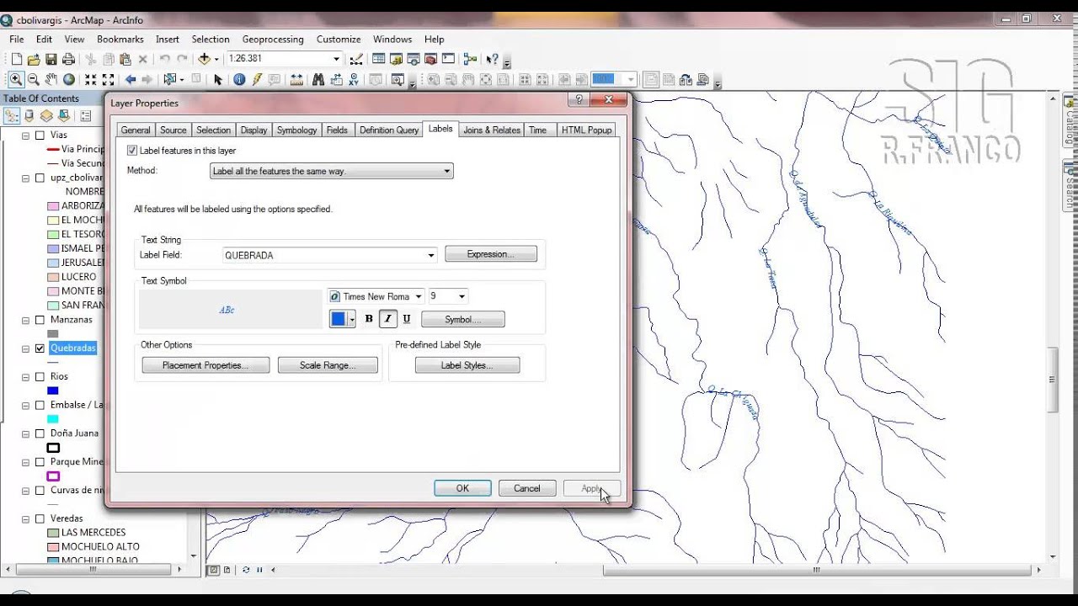Click the Scale Range... button
The height and width of the screenshot is (606, 1078).
[328, 365]
